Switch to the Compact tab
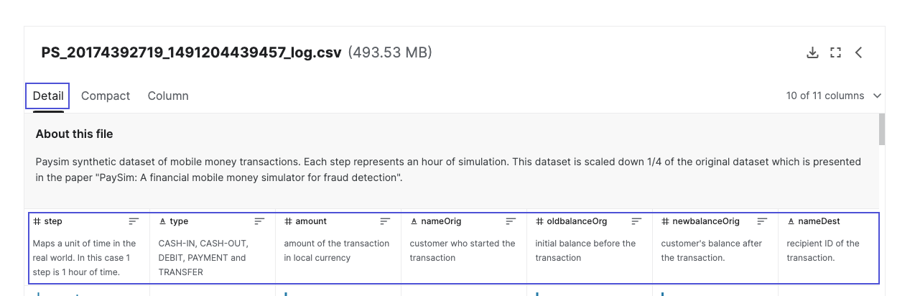Image resolution: width=915 pixels, height=296 pixels. (106, 96)
